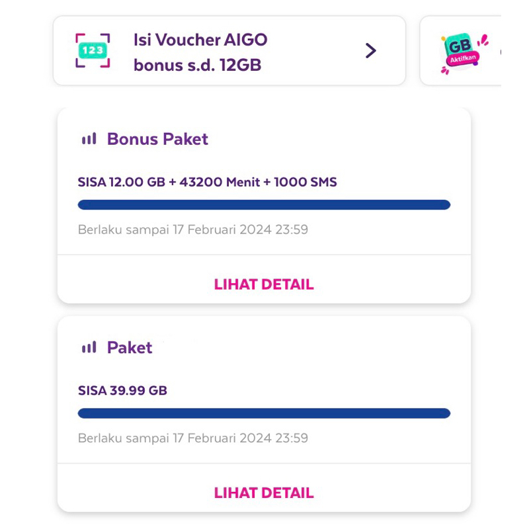Click signal bars icon beside Paket heading
Image resolution: width=529 pixels, height=529 pixels.
pyautogui.click(x=89, y=347)
